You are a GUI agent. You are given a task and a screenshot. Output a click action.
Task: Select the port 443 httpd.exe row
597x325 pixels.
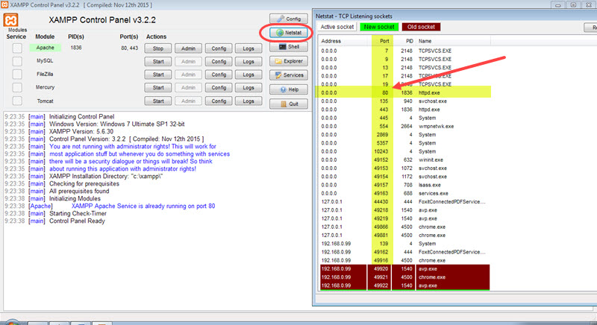(x=404, y=110)
